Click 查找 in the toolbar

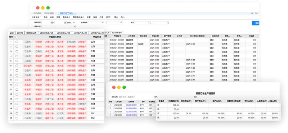point(95,17)
